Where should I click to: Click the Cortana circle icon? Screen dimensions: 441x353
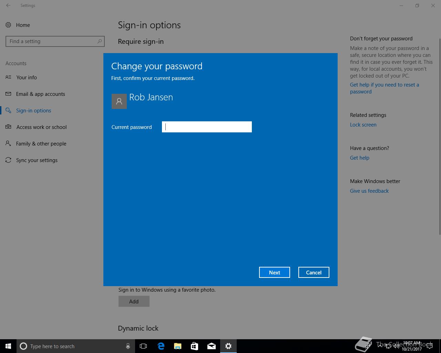pos(23,346)
